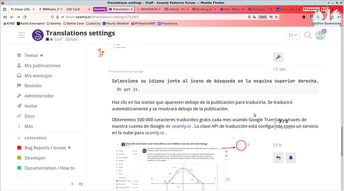Viewport: 344px width, 191px height.
Task: Open the Pneumaria bookmark
Action: coord(168,23)
